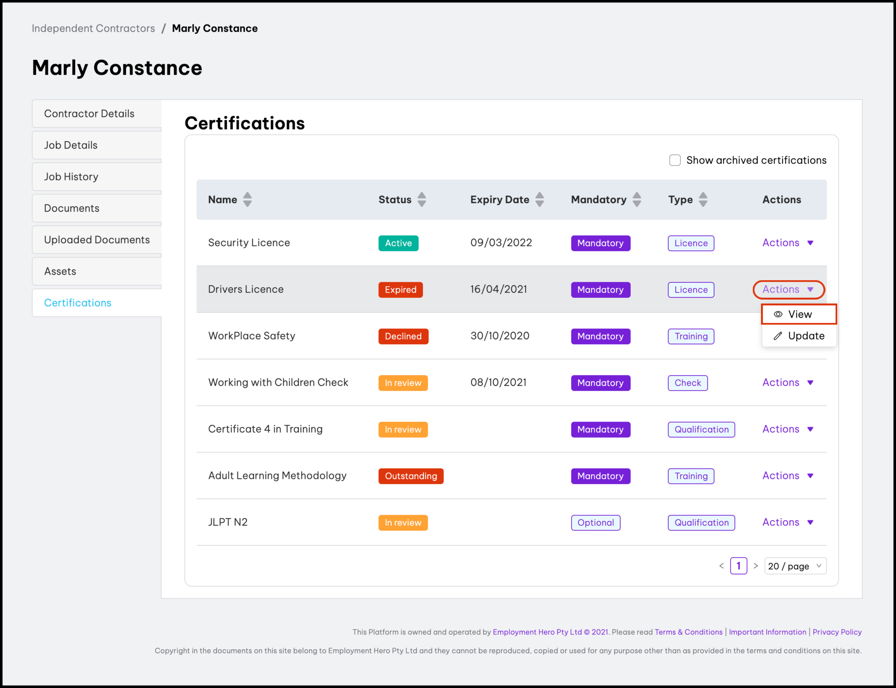
Task: Open Actions dropdown for Security Licence
Action: [787, 243]
